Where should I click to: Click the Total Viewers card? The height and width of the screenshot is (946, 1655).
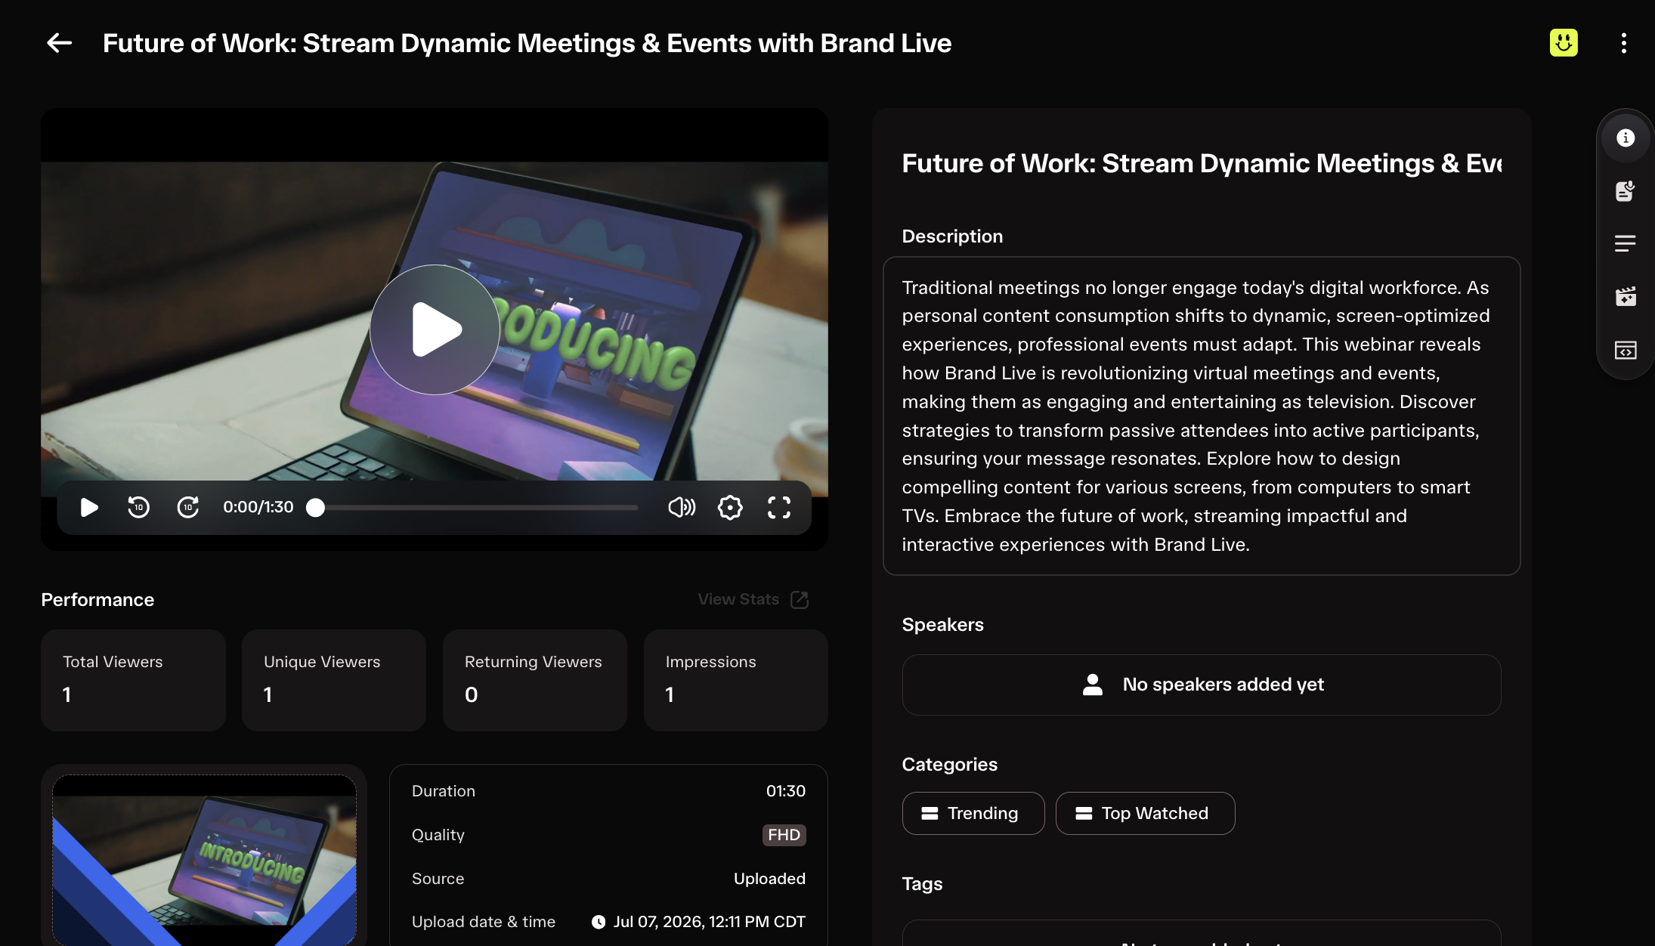point(133,680)
